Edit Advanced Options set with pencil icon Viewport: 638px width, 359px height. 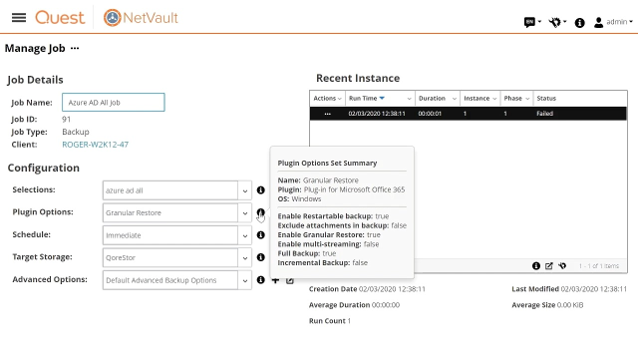click(290, 281)
